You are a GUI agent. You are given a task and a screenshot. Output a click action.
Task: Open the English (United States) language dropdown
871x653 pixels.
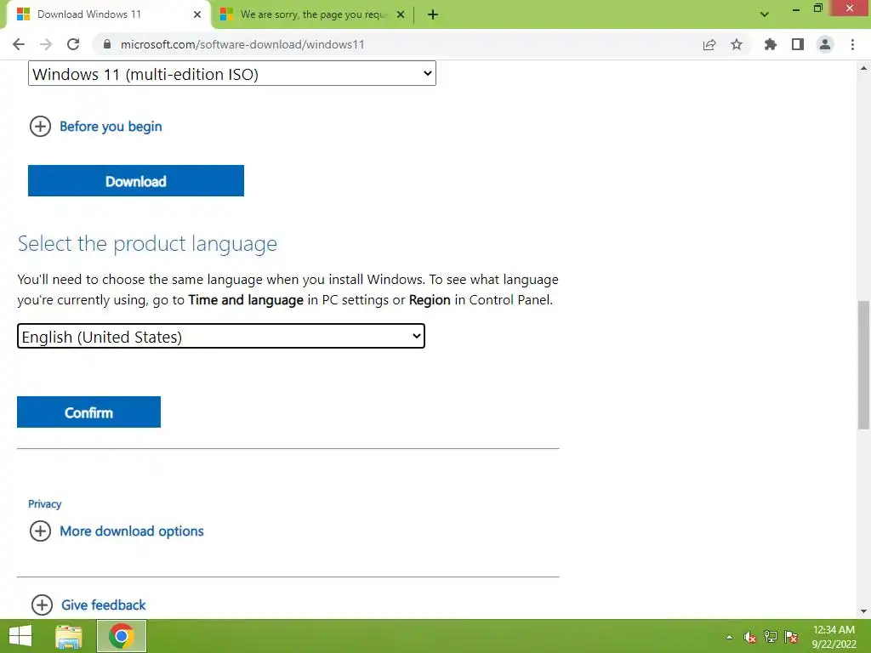point(221,337)
